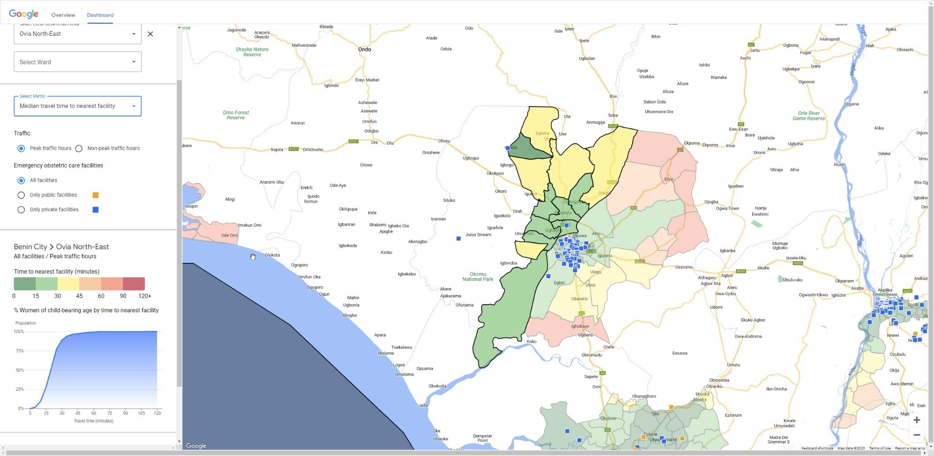Open the Local Government Area dropdown

tap(77, 34)
